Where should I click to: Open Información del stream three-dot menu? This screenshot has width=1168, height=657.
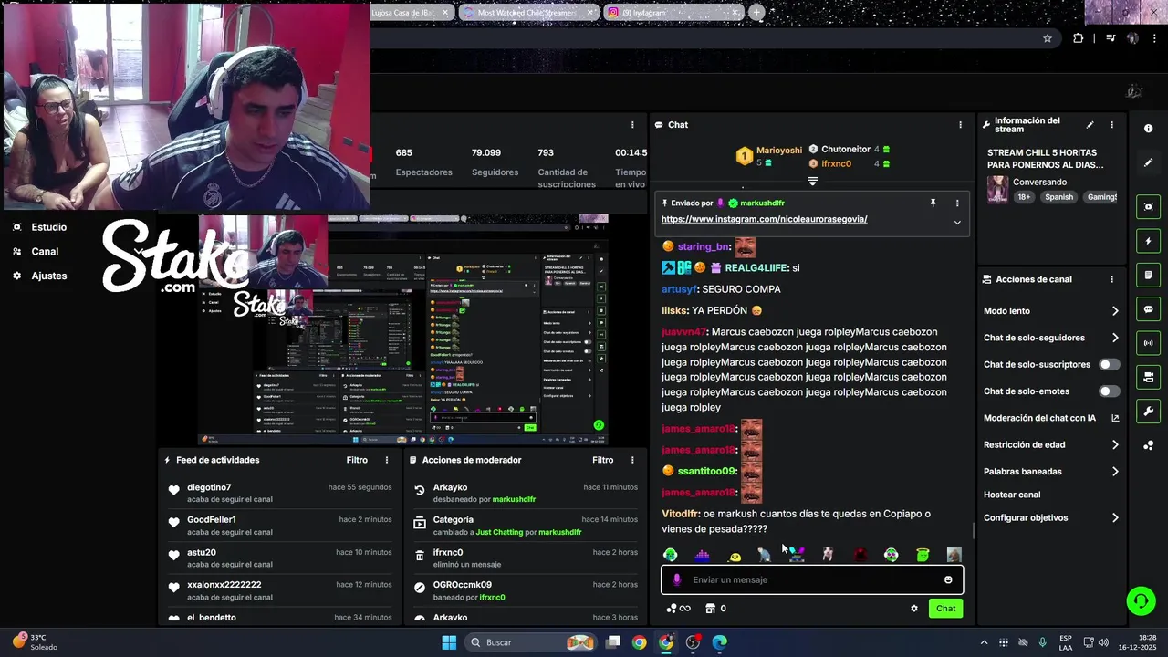click(1111, 125)
